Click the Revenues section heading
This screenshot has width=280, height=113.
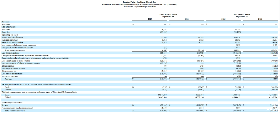5,22
